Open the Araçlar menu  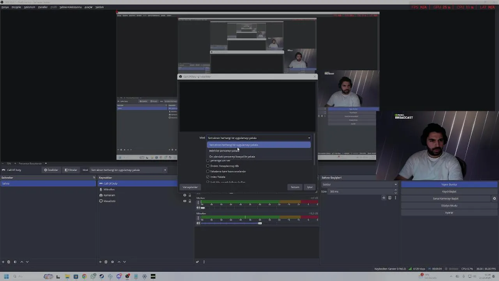88,7
